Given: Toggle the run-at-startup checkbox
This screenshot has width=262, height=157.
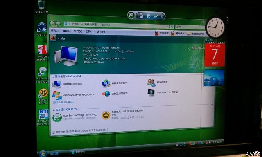Looking at the screenshot, I should [54, 133].
